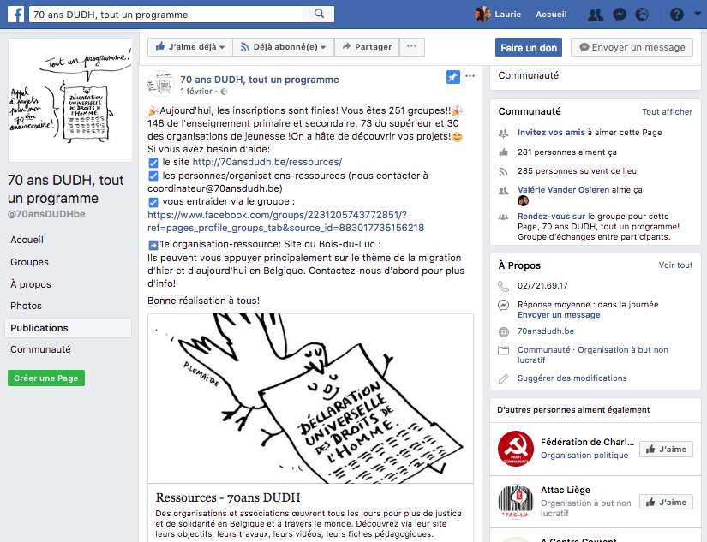Click Suggérer des modifications link
This screenshot has width=707, height=542.
[572, 378]
